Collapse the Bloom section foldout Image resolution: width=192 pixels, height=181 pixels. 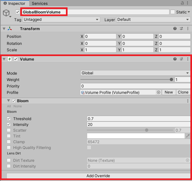(x=8, y=101)
